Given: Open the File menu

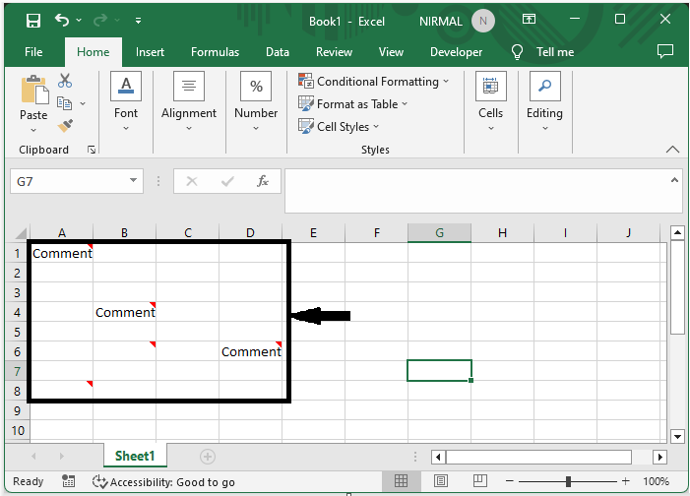Looking at the screenshot, I should [x=33, y=52].
